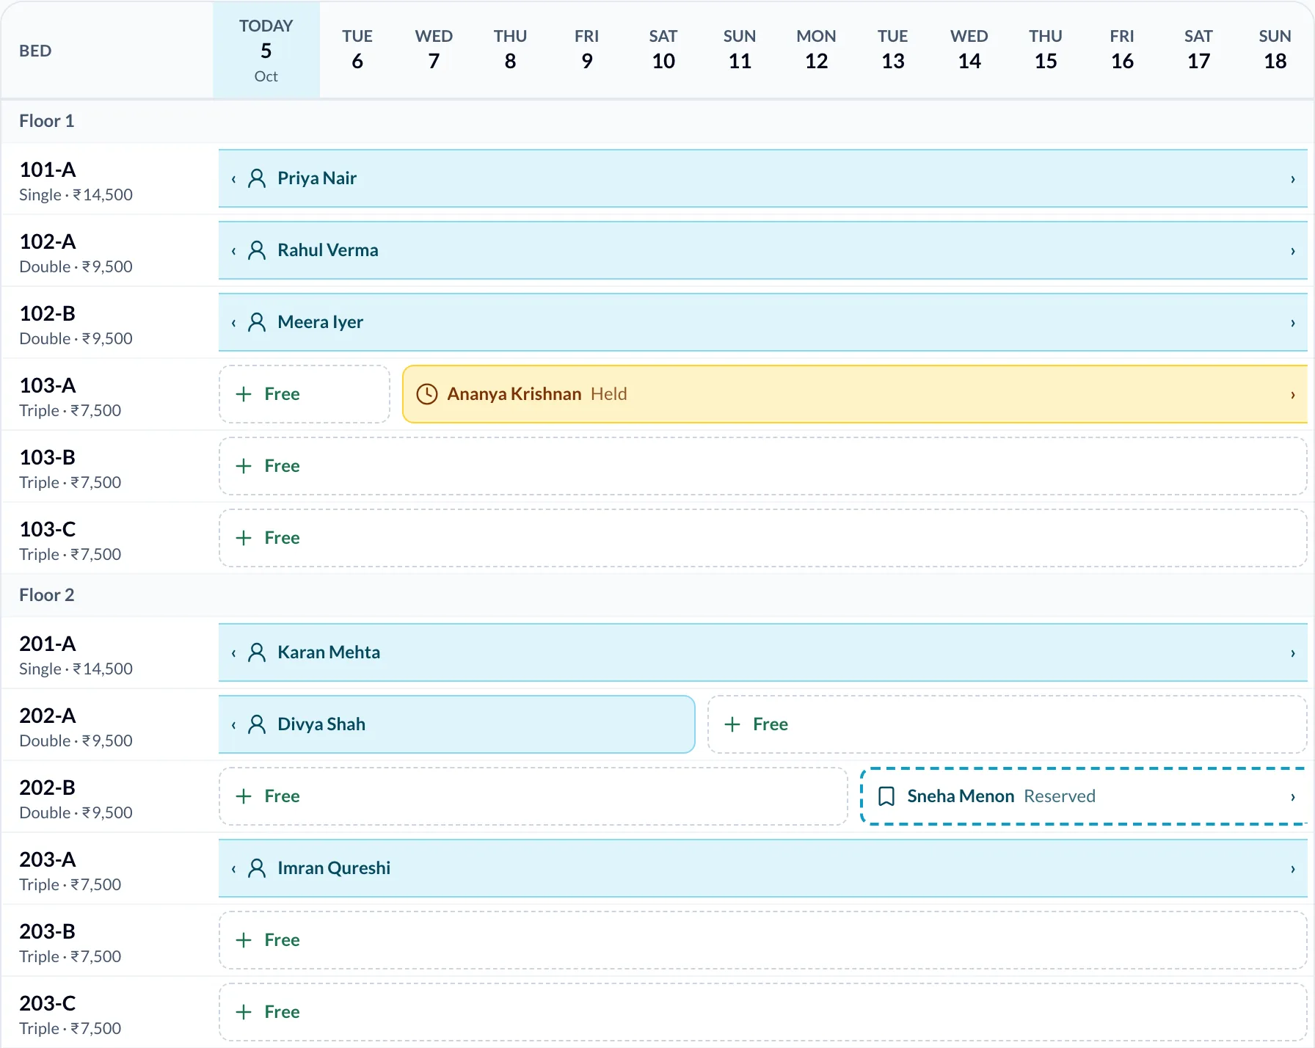Open the Free slot after Divya Shah
Screen dimensions: 1315x1048
(x=1008, y=724)
